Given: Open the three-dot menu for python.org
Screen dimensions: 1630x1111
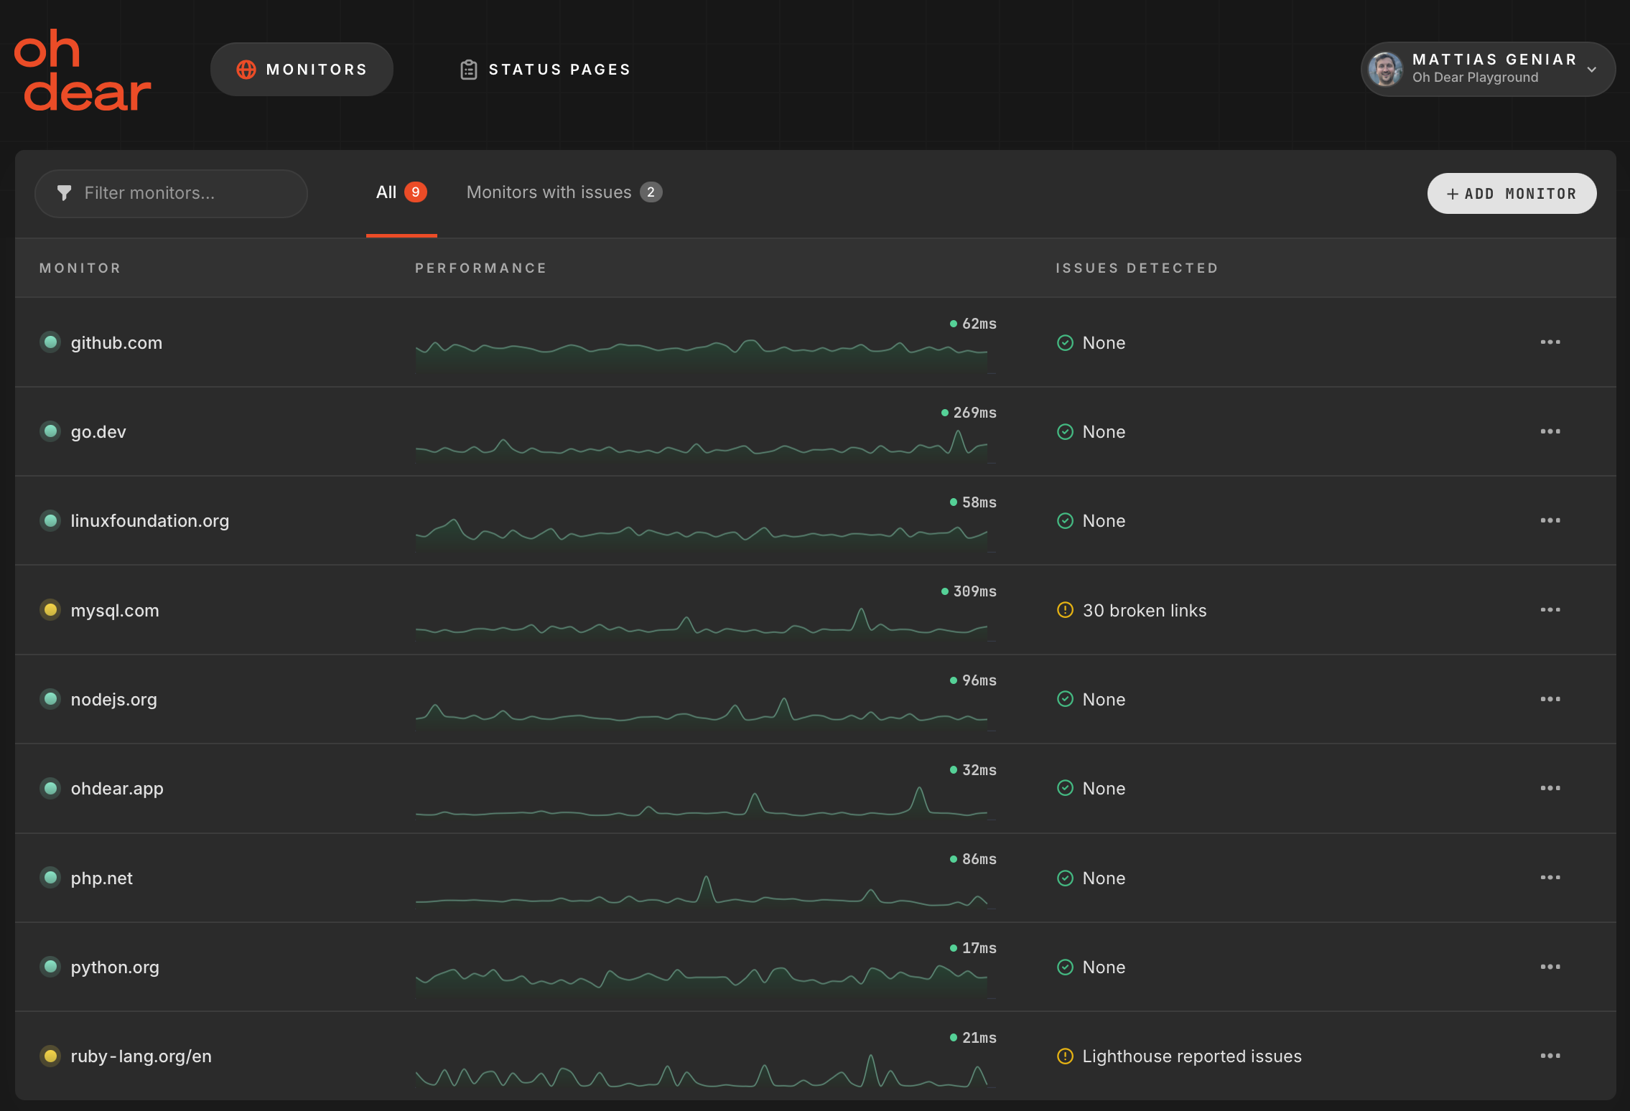Looking at the screenshot, I should (1550, 967).
